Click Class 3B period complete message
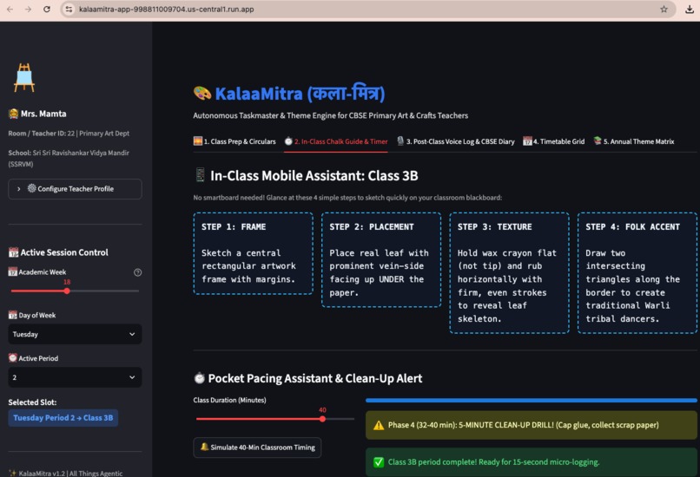The image size is (700, 477). point(532,462)
